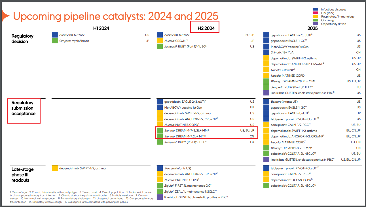Click the depemokimab: OCEAN, EGPA entry
The height and width of the screenshot is (207, 366).
point(292,180)
